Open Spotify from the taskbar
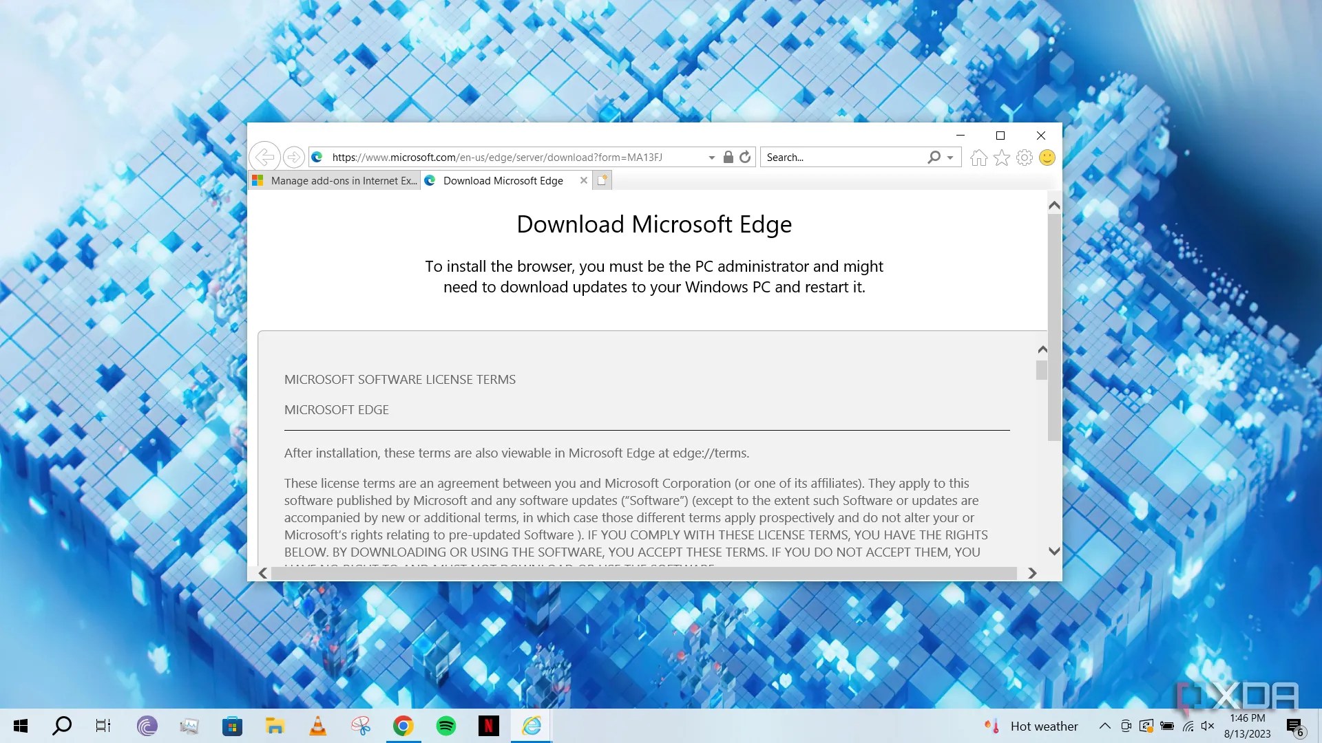This screenshot has height=743, width=1322. coord(446,726)
